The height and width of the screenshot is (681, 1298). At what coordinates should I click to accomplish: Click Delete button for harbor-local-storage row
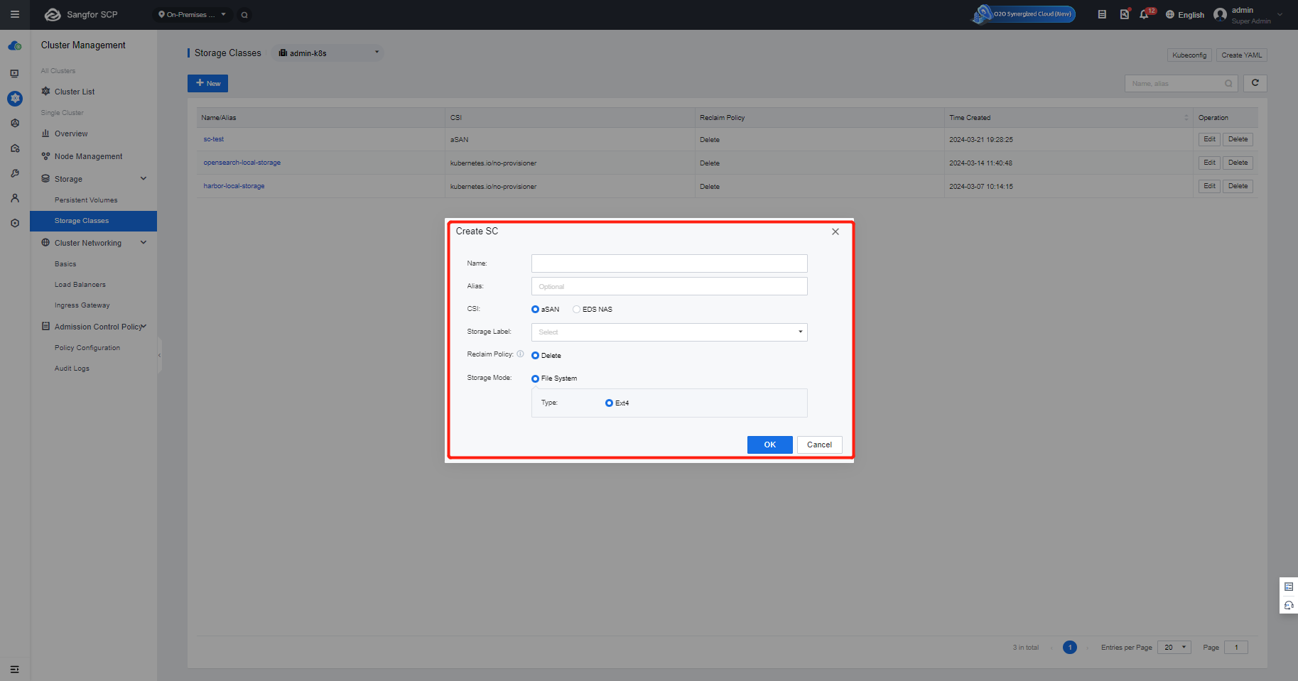coord(1238,186)
